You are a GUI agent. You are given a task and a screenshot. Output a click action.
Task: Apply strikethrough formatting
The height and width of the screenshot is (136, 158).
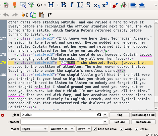click(88, 5)
